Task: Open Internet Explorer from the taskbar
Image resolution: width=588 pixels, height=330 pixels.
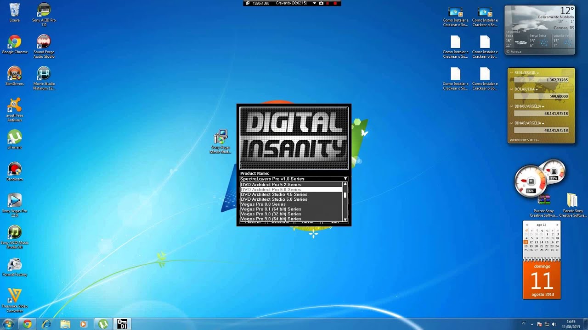Action: (46, 324)
